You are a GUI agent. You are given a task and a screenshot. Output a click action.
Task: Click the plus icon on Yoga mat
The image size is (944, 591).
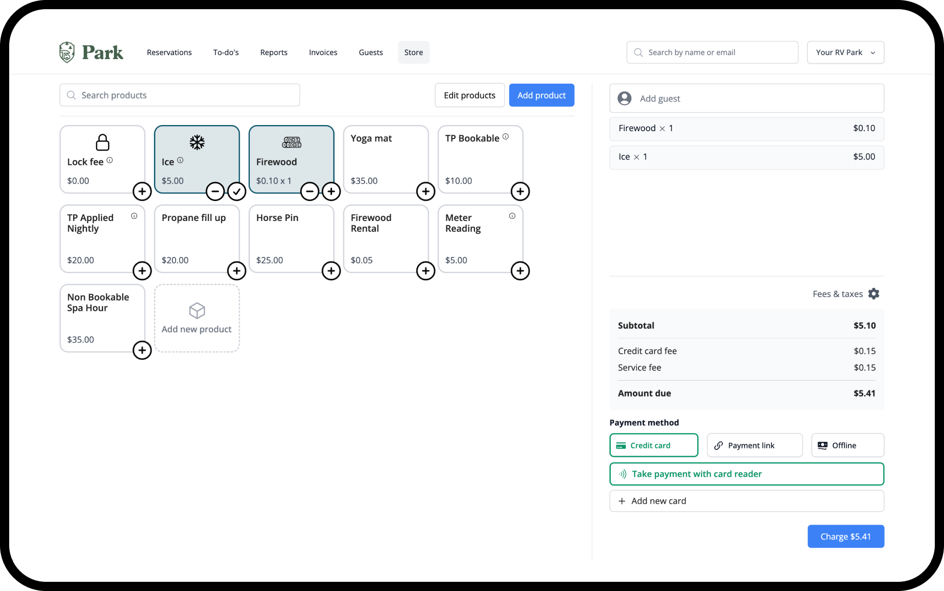point(426,191)
